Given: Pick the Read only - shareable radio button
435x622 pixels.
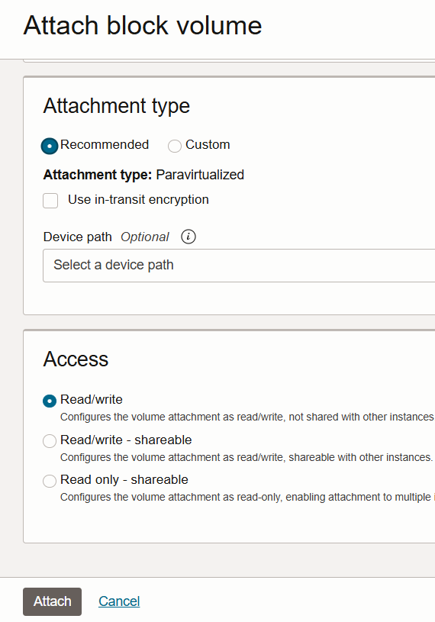Looking at the screenshot, I should 50,481.
